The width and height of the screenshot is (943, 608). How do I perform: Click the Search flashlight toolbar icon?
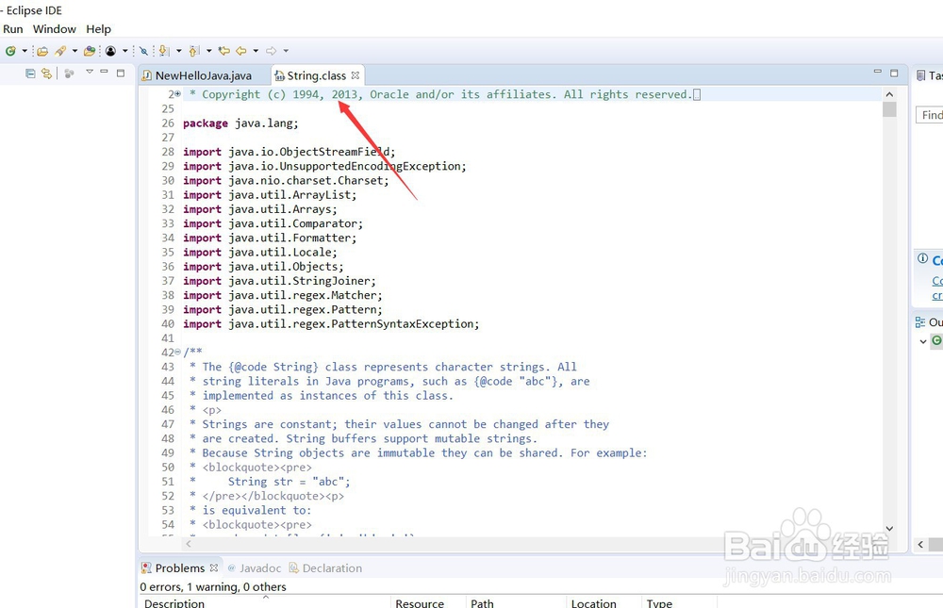pyautogui.click(x=60, y=51)
